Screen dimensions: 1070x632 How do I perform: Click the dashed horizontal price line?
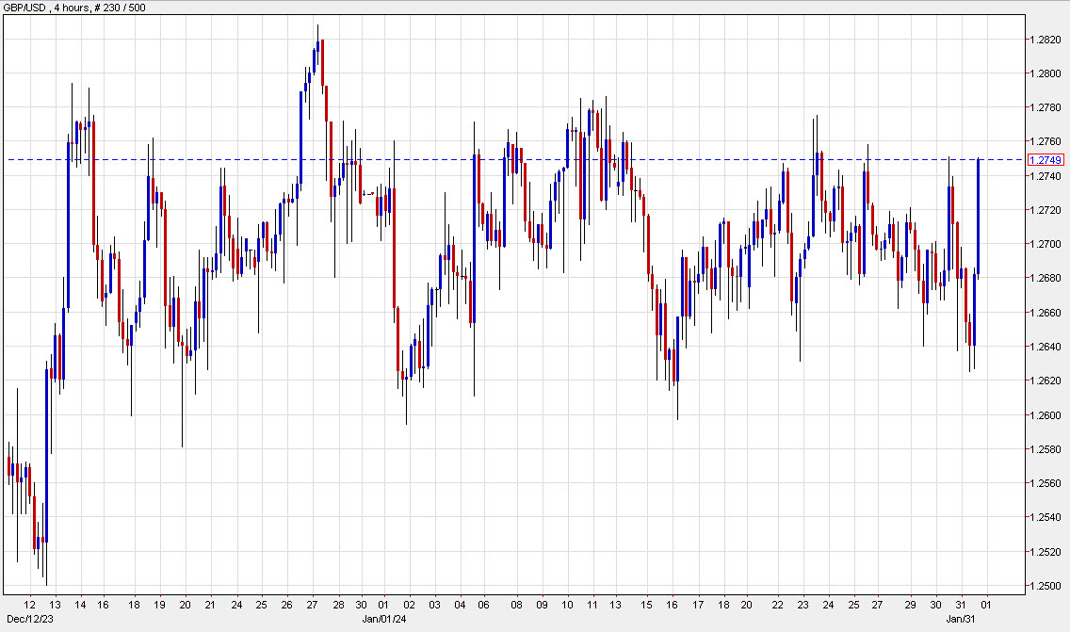tap(565, 158)
